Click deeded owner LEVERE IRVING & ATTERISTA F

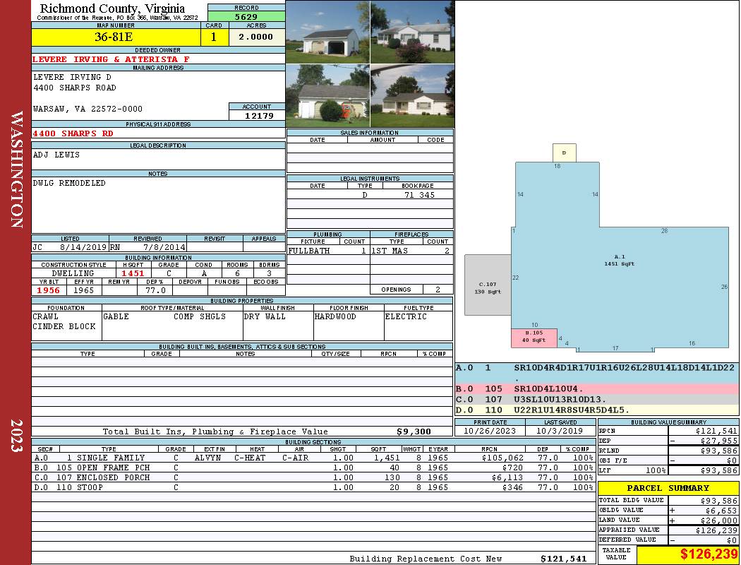pos(111,59)
